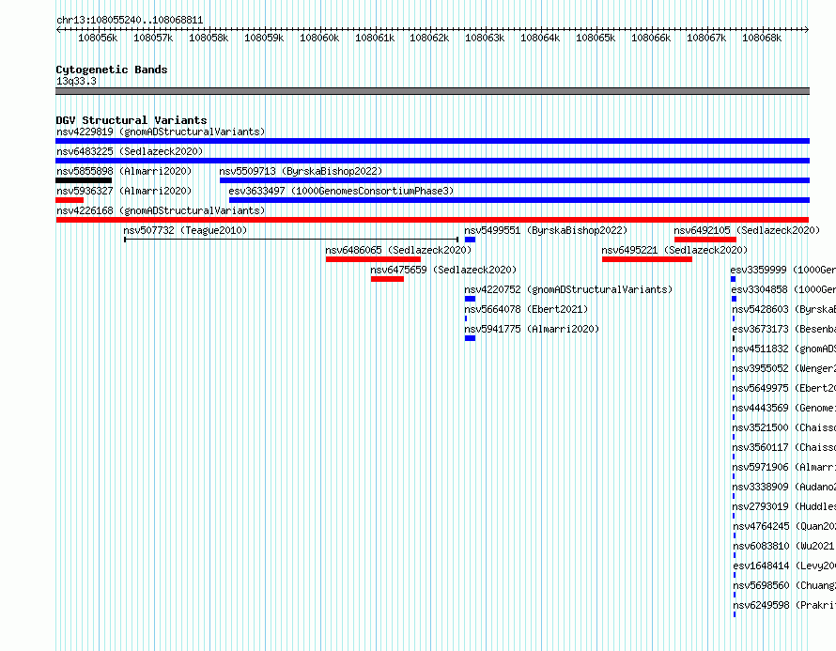The height and width of the screenshot is (651, 836).
Task: Open variant nsv5664078 (Ebert2021)
Action: [526, 309]
